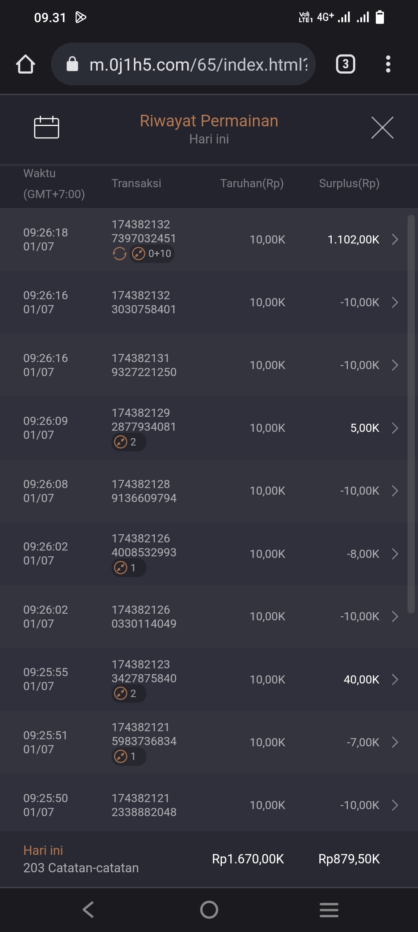Open the browser tab switcher showing 3
Screen dimensions: 418x932
coord(345,64)
